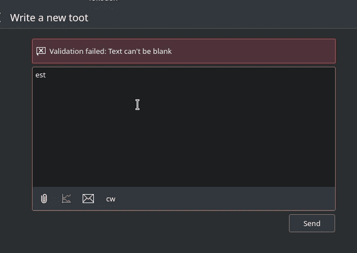Click the validation error speech-bubble icon
Image resolution: width=357 pixels, height=253 pixels.
pyautogui.click(x=41, y=51)
